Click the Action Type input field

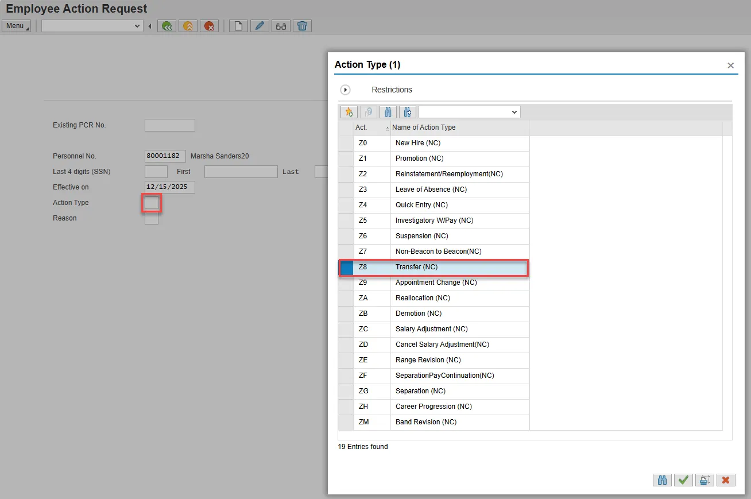(x=152, y=203)
